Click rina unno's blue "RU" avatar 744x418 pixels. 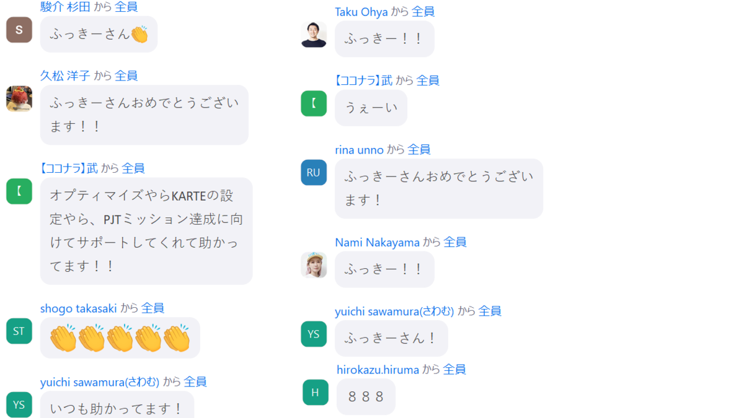tap(314, 172)
